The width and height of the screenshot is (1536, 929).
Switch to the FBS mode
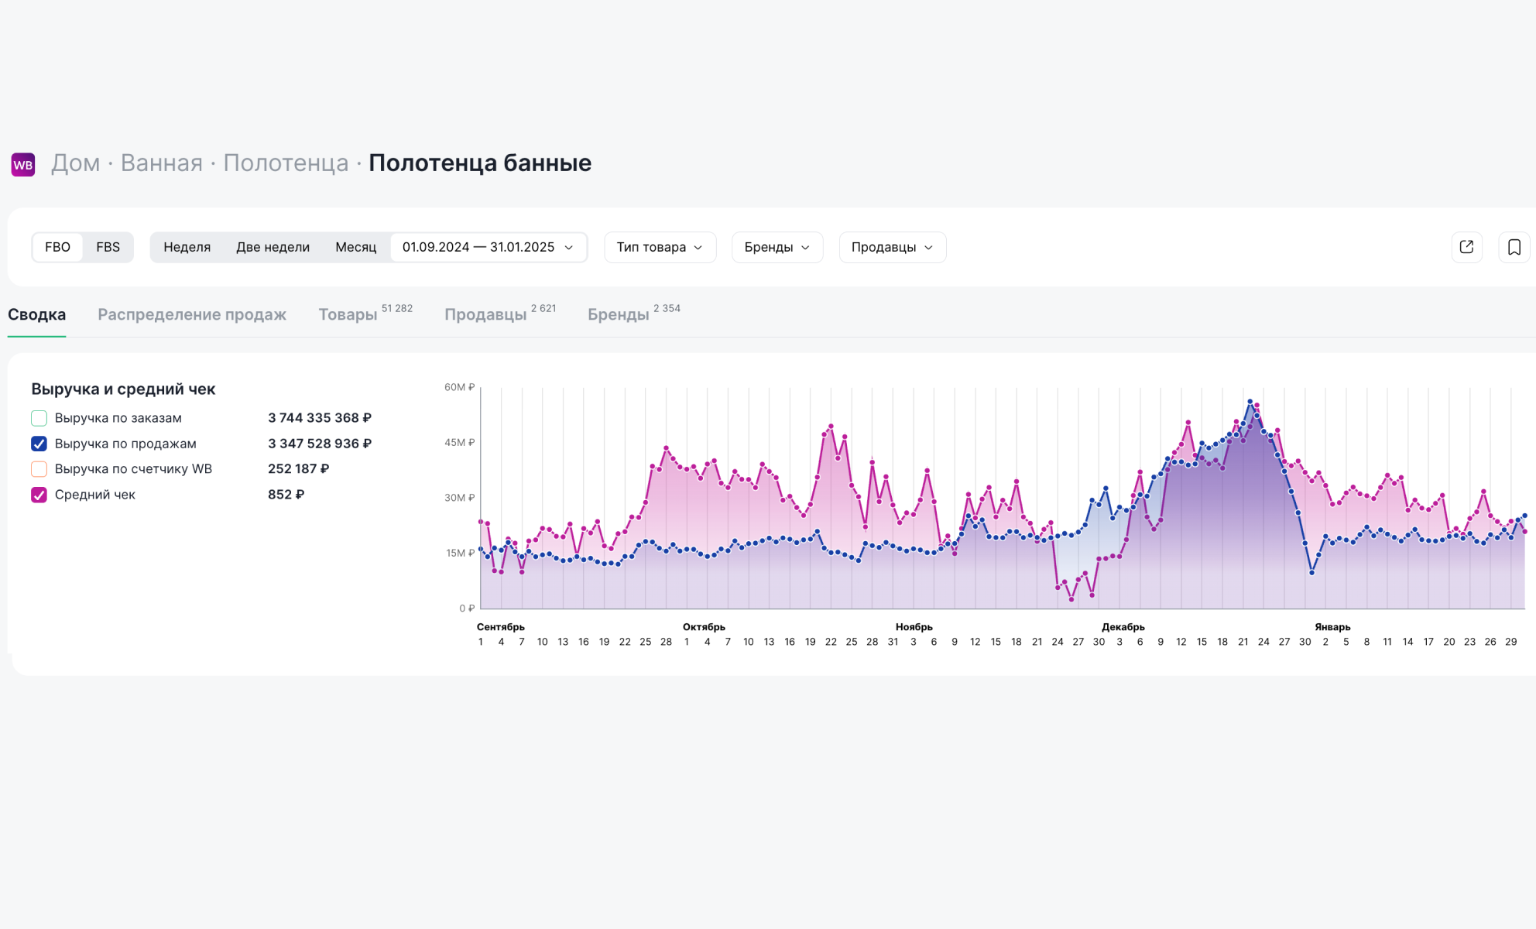coord(108,247)
